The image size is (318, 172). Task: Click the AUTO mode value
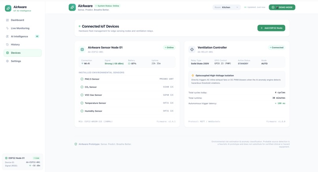264,64
